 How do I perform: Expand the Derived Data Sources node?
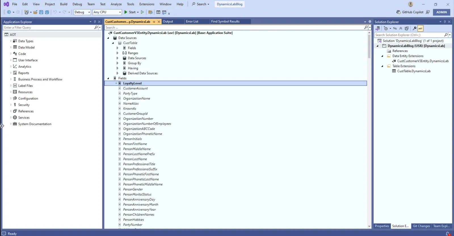click(117, 73)
